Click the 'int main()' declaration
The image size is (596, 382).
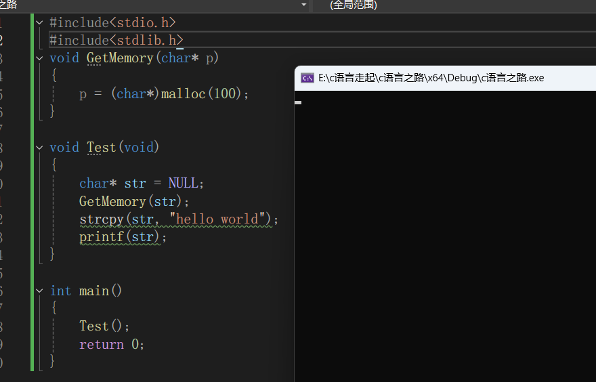[86, 291]
